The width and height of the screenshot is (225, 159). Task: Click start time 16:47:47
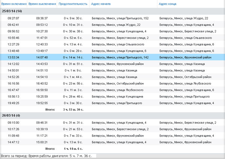(13, 90)
